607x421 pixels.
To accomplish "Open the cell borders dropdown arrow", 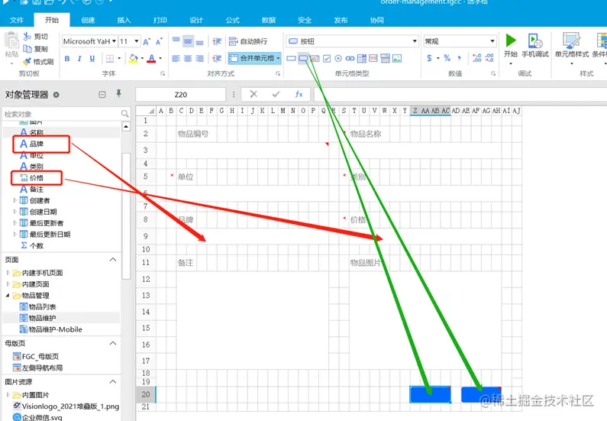I will pos(119,59).
